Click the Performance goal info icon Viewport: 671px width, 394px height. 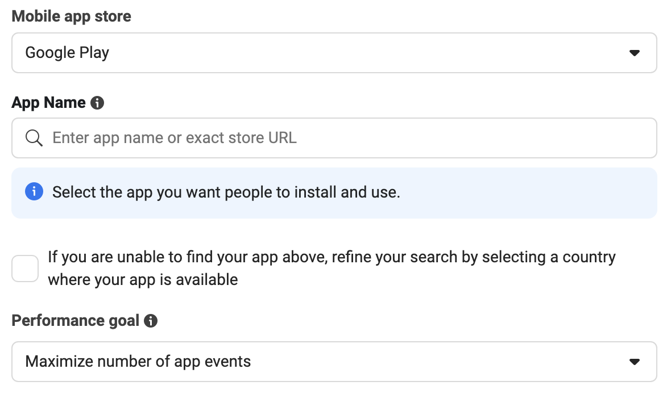(x=151, y=321)
